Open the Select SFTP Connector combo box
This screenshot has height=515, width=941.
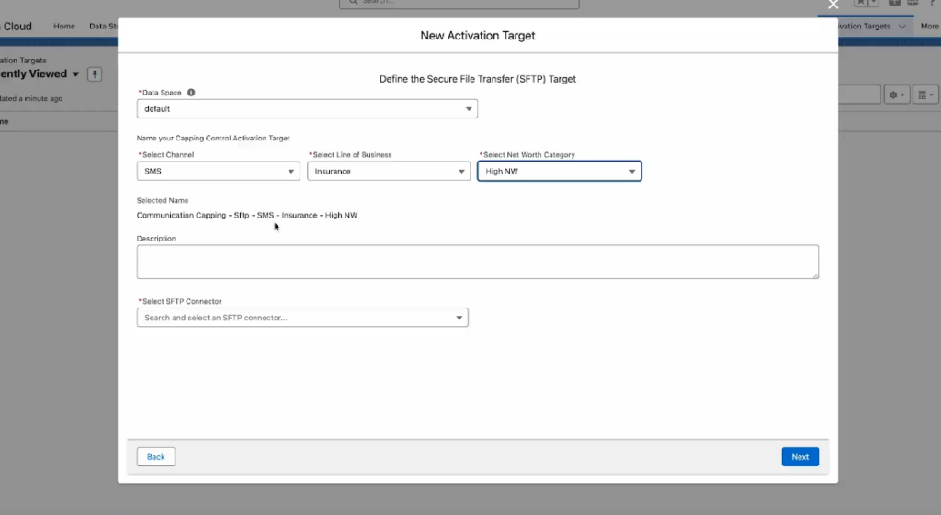(x=302, y=318)
